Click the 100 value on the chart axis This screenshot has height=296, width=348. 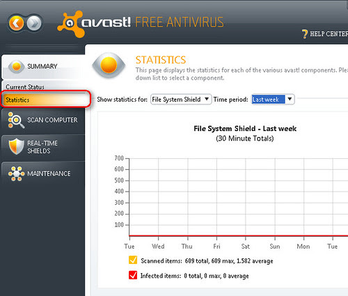(119, 225)
